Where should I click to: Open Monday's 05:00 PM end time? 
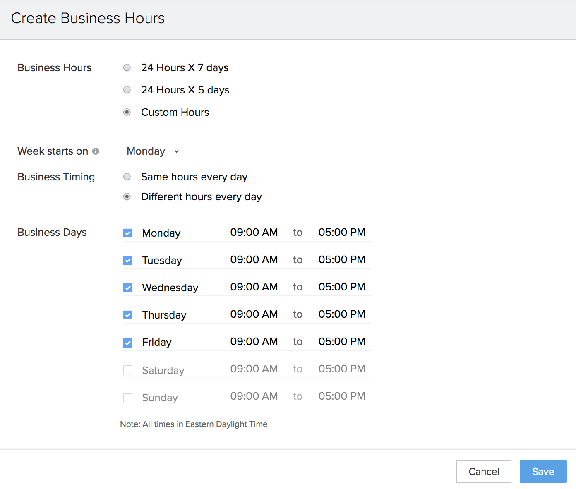pyautogui.click(x=342, y=233)
